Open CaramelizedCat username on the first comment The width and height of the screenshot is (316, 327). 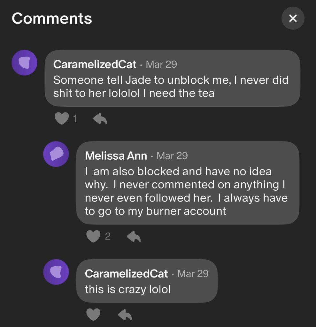[x=95, y=65]
